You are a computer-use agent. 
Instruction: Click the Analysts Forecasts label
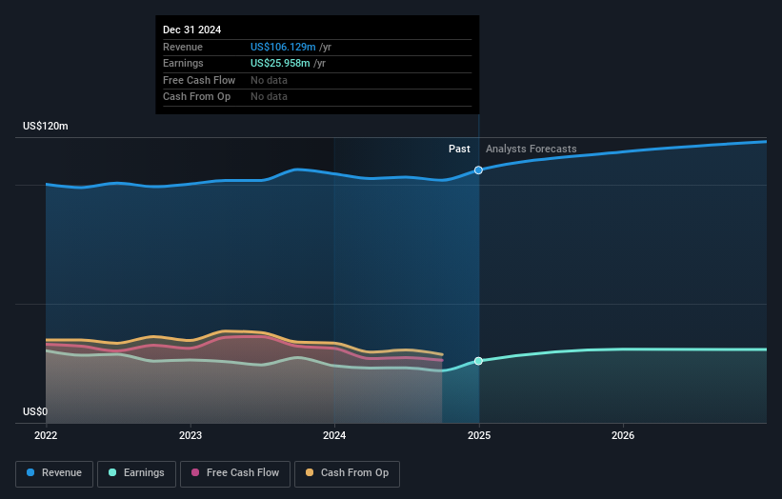click(531, 150)
